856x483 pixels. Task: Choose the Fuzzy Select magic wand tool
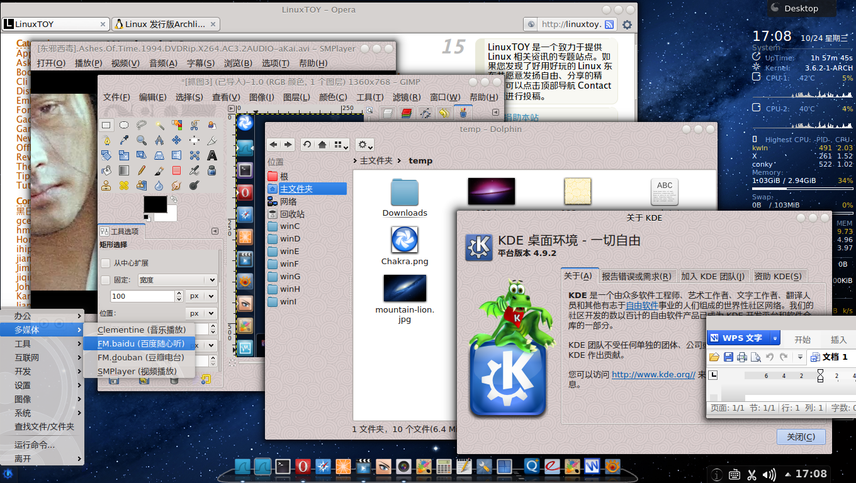(x=159, y=125)
